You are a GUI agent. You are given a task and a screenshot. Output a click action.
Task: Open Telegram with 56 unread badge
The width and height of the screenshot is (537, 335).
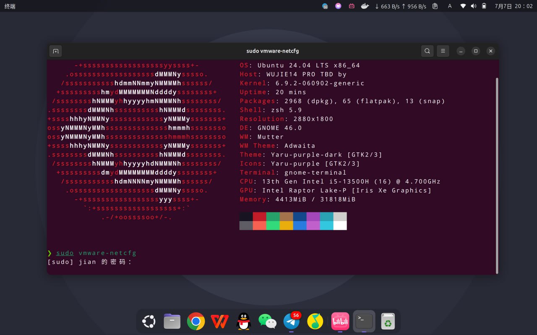tap(291, 322)
